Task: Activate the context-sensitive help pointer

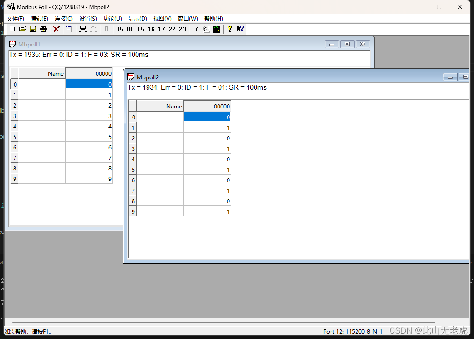Action: pyautogui.click(x=240, y=29)
